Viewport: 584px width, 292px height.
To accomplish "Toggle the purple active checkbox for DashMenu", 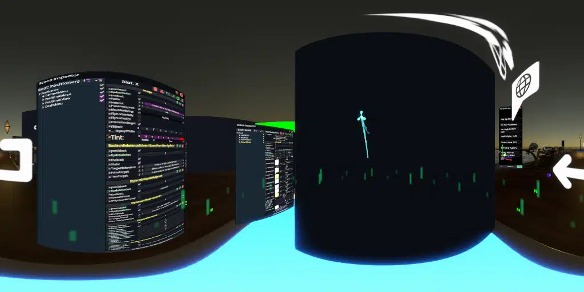I will 102,100.
